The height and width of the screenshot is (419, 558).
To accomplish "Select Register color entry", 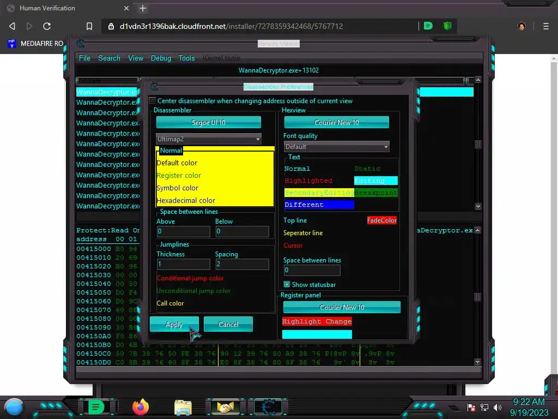I will pyautogui.click(x=179, y=175).
